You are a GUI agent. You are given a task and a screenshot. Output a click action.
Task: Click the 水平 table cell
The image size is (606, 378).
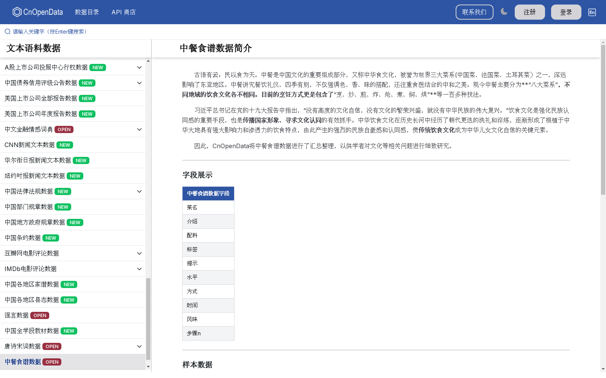(x=208, y=277)
